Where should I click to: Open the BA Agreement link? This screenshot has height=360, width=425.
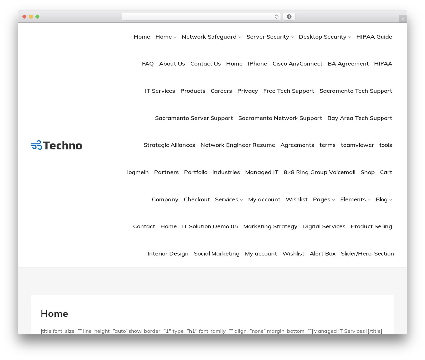[x=348, y=64]
